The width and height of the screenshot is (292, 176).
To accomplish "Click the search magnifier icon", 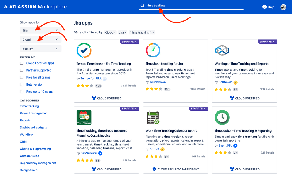I will (x=142, y=6).
